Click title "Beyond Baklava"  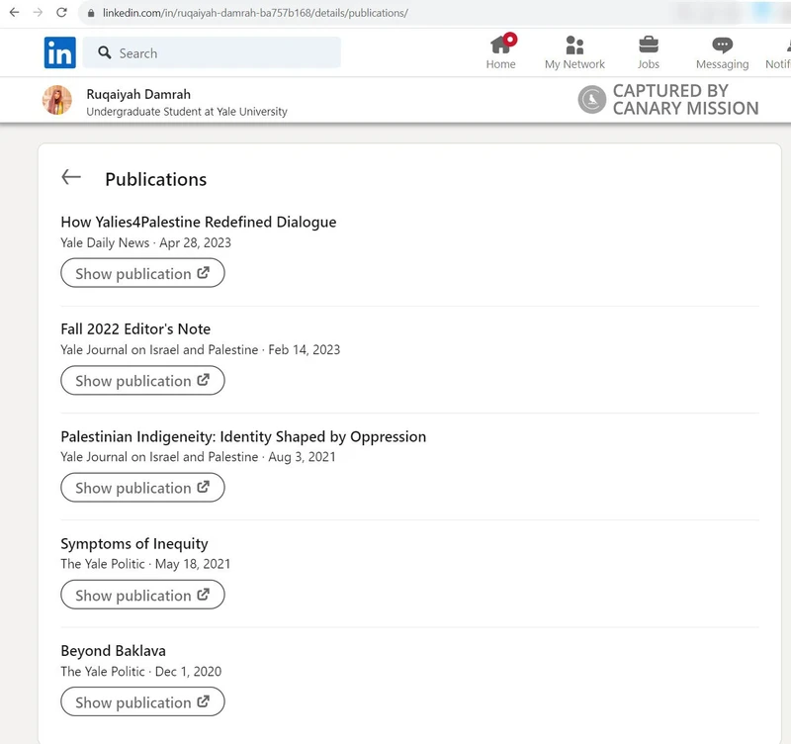click(113, 651)
